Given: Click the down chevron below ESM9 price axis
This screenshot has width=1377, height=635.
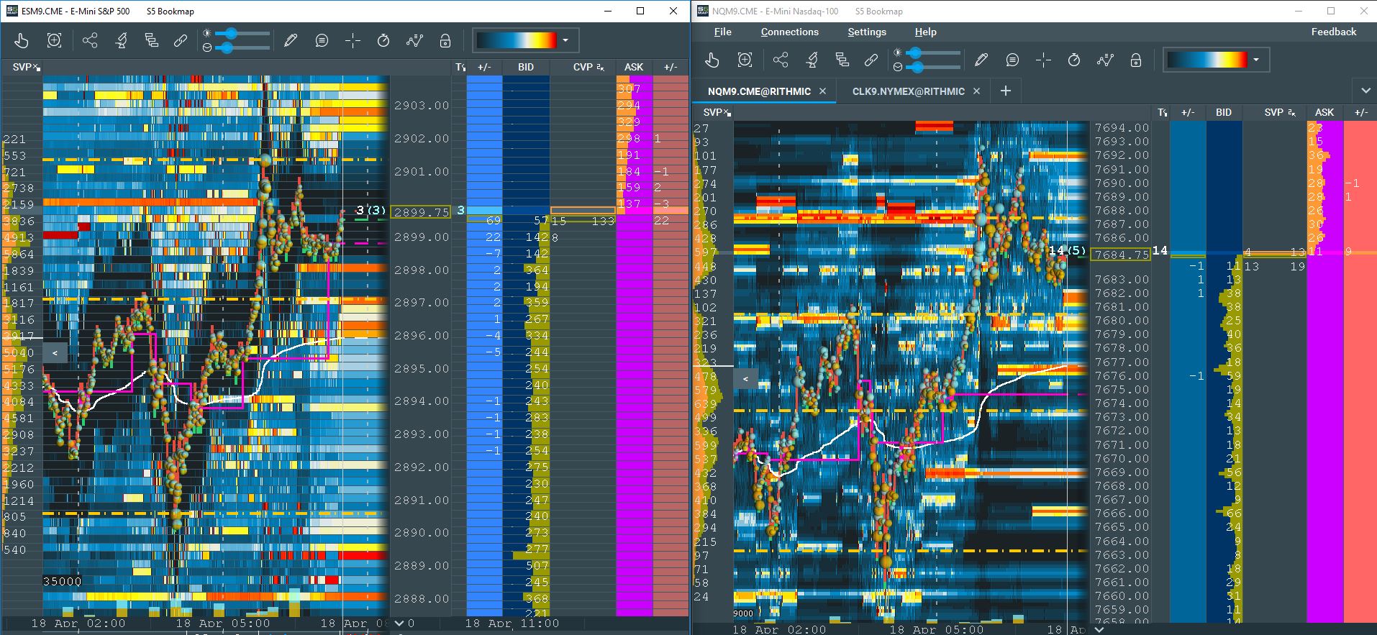Looking at the screenshot, I should pyautogui.click(x=400, y=623).
